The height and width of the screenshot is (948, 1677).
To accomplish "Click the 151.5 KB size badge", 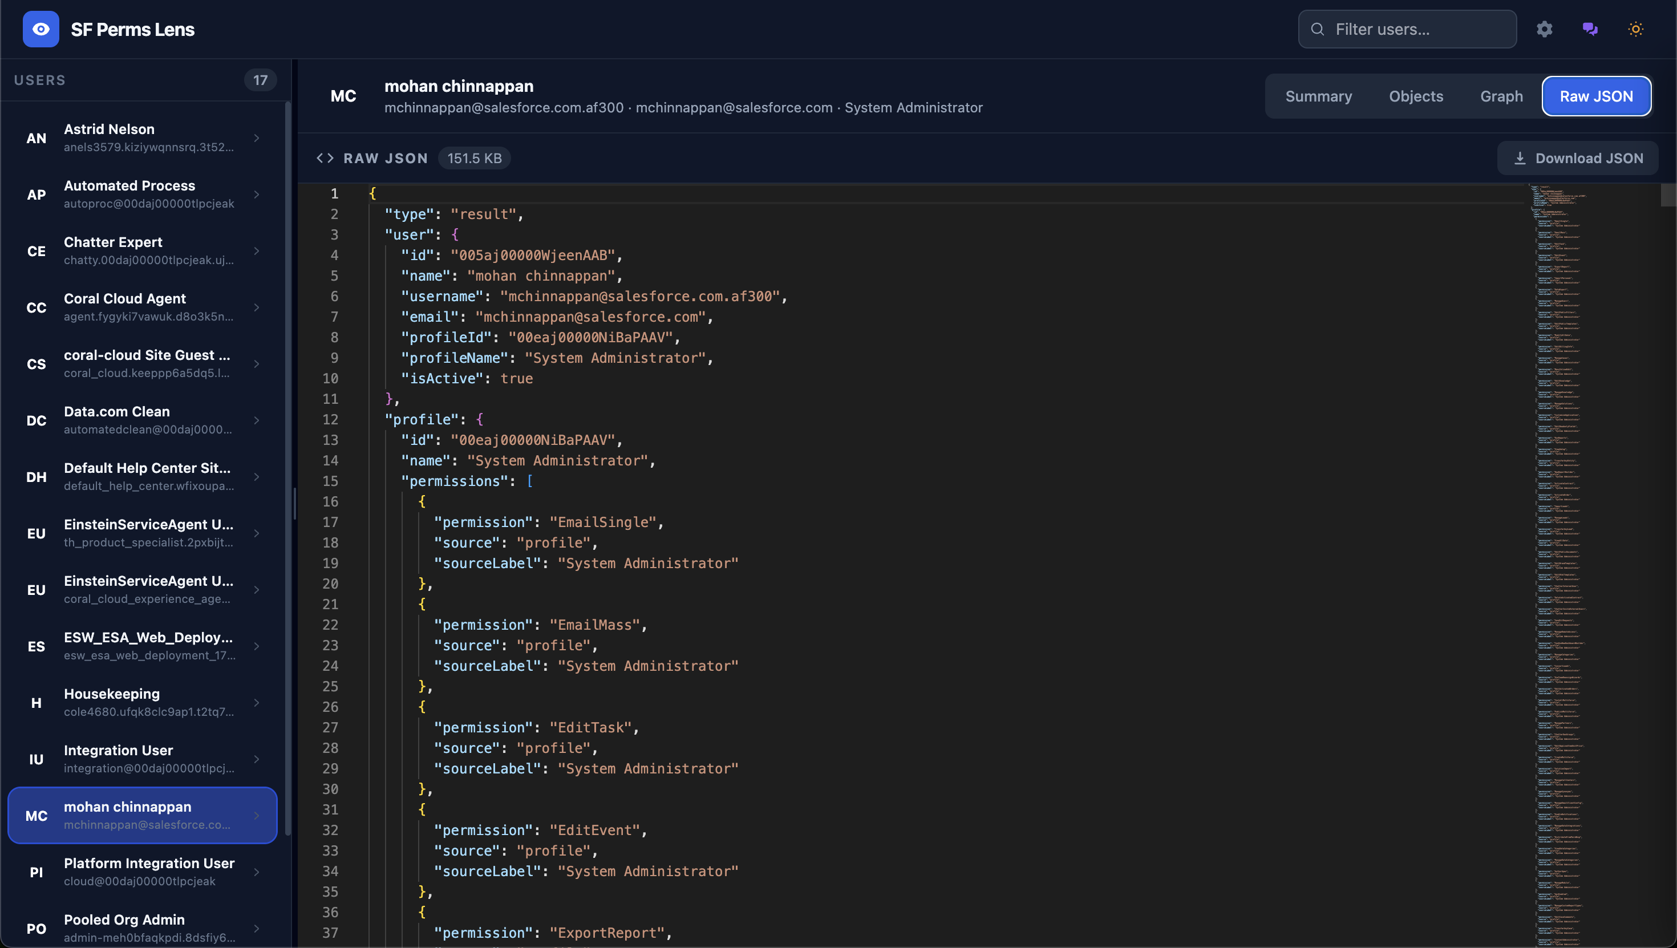I will click(x=475, y=158).
